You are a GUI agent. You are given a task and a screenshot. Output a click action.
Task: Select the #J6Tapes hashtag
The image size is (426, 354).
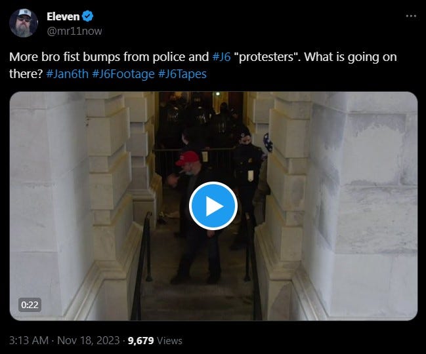click(182, 74)
